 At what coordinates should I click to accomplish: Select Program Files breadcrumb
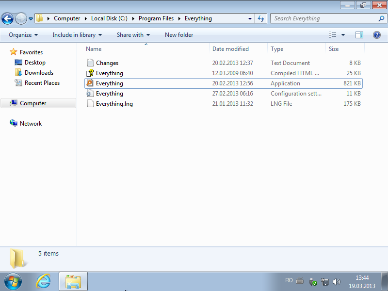pyautogui.click(x=156, y=18)
